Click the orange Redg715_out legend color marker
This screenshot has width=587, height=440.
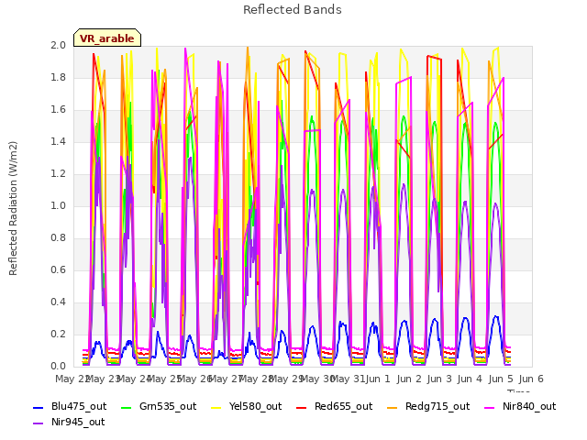(393, 407)
